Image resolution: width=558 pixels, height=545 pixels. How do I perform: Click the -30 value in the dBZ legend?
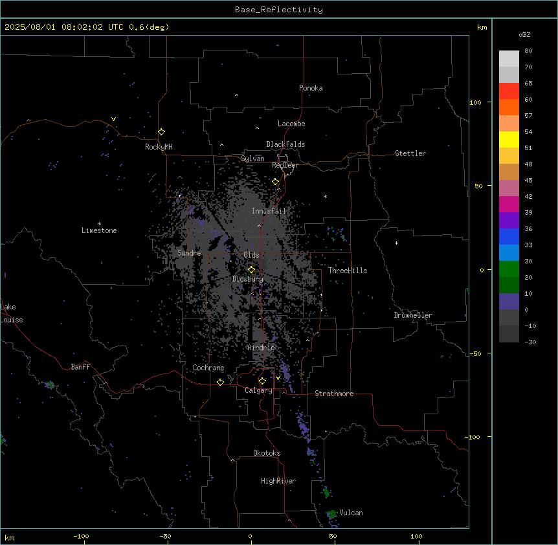point(530,342)
